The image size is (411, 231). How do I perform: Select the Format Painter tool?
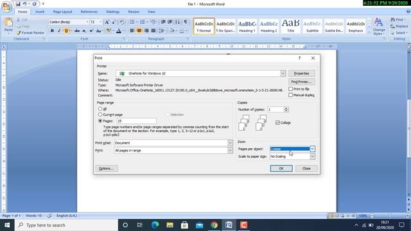pyautogui.click(x=30, y=33)
